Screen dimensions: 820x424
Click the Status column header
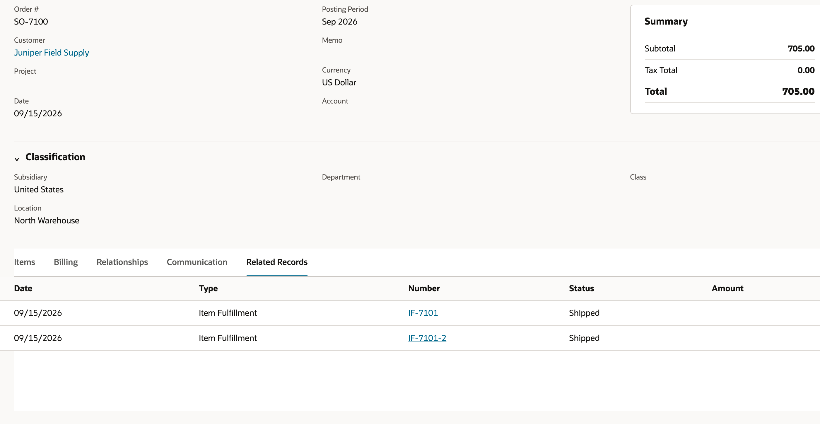tap(582, 288)
